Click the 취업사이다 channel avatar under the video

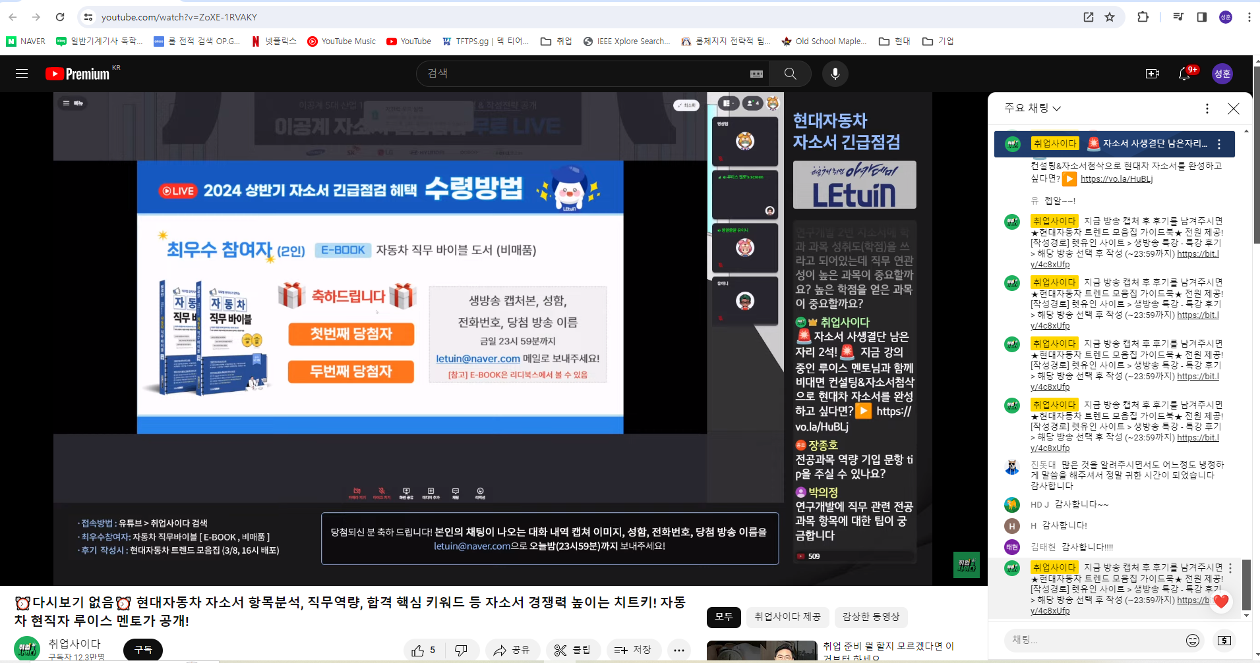(x=27, y=649)
